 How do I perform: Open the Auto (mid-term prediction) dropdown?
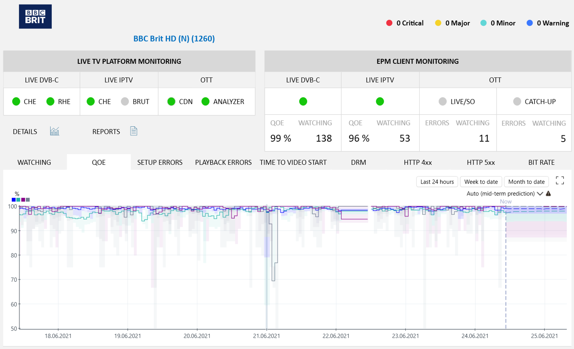(505, 194)
